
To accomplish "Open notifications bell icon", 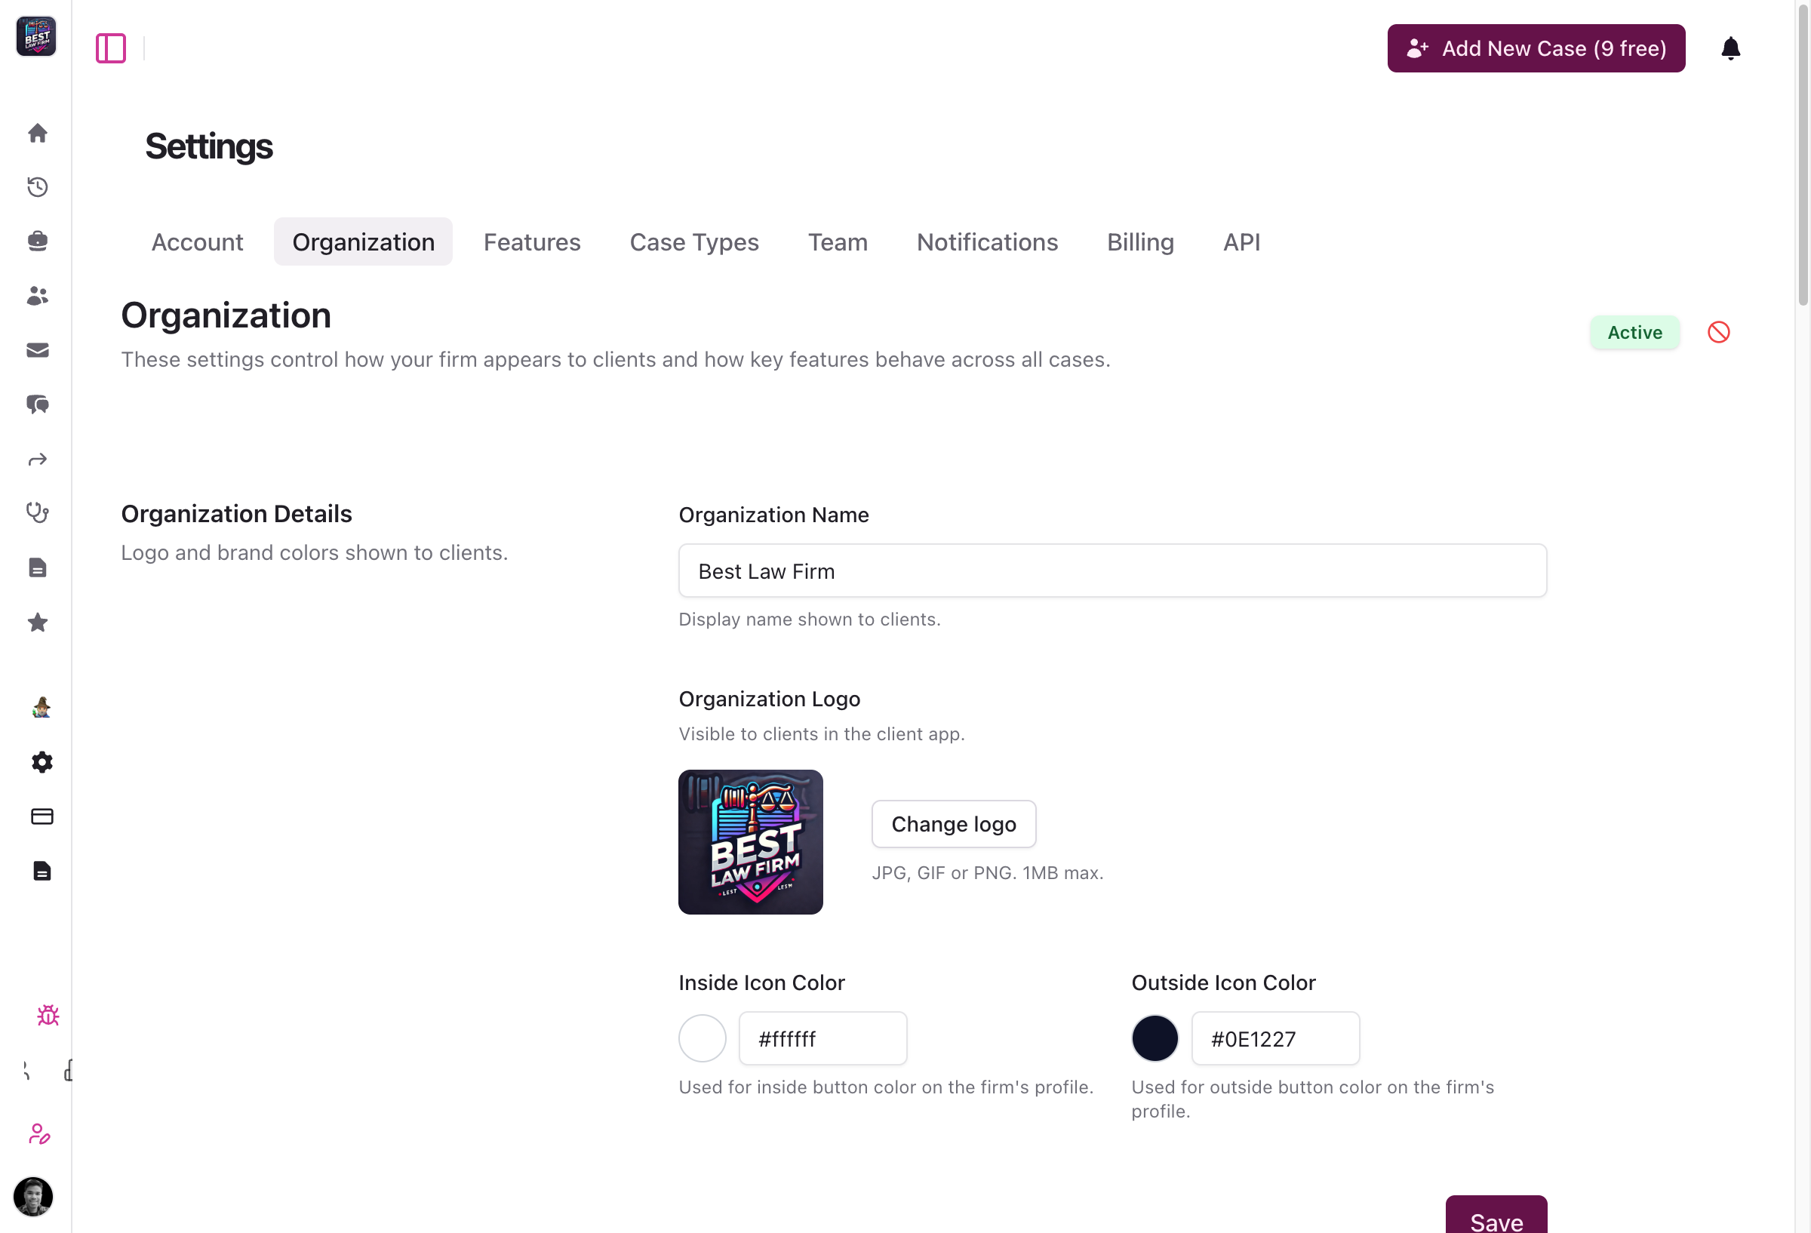I will pyautogui.click(x=1730, y=48).
